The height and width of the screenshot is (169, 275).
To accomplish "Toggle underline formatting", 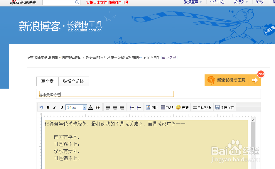I will point(62,107).
